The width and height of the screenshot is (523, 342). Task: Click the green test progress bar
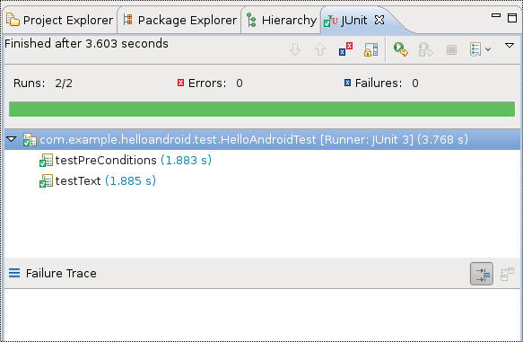pos(262,110)
